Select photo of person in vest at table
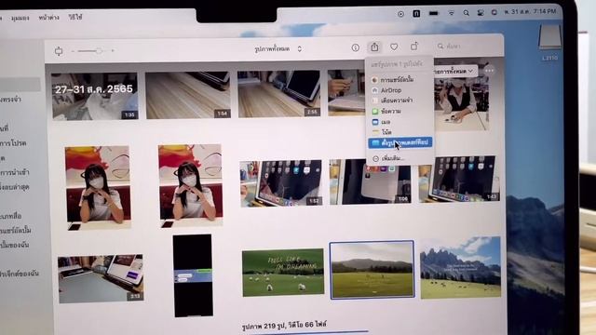Screen dimensions: 596x335 tap(461, 100)
